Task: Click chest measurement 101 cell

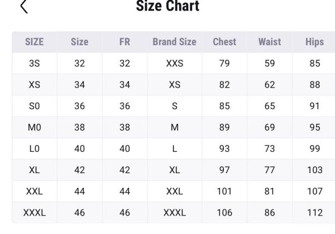Action: click(224, 192)
